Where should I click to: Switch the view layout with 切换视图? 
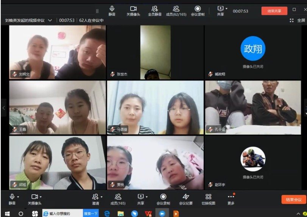(x=208, y=198)
